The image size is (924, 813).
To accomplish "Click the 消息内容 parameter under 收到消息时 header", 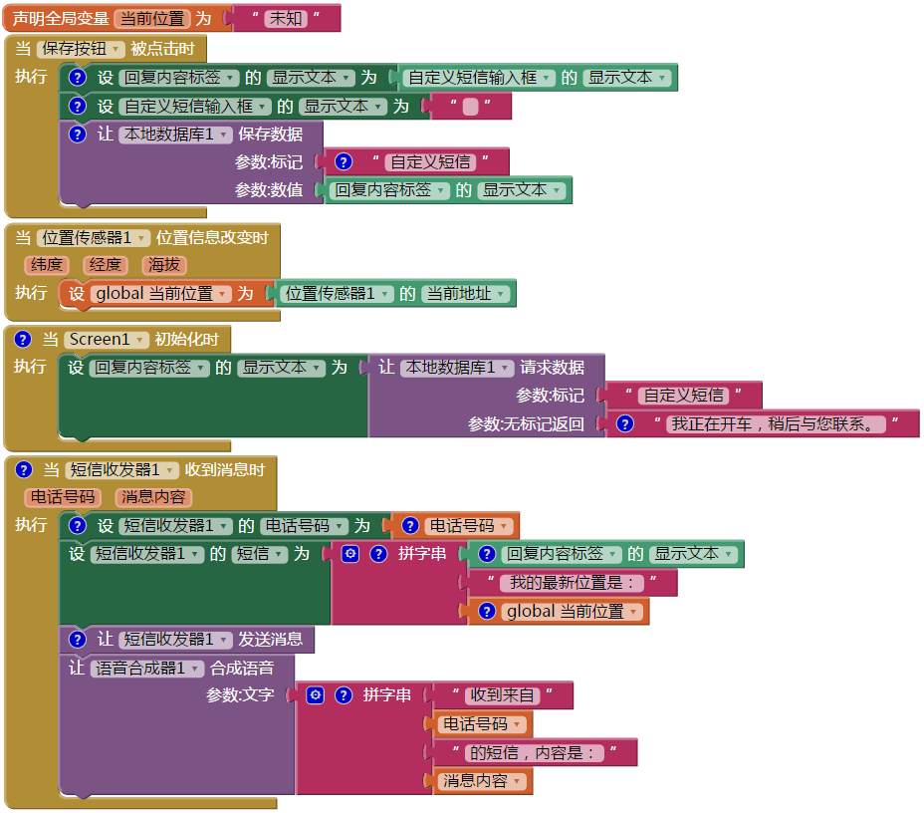I will (x=154, y=497).
